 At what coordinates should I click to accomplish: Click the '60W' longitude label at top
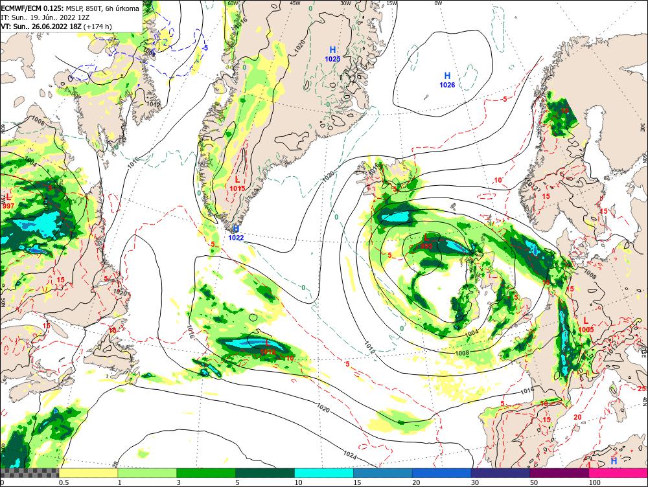[x=233, y=3]
